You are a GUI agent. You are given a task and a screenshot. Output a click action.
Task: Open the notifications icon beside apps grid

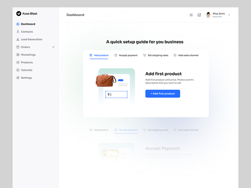(x=199, y=15)
